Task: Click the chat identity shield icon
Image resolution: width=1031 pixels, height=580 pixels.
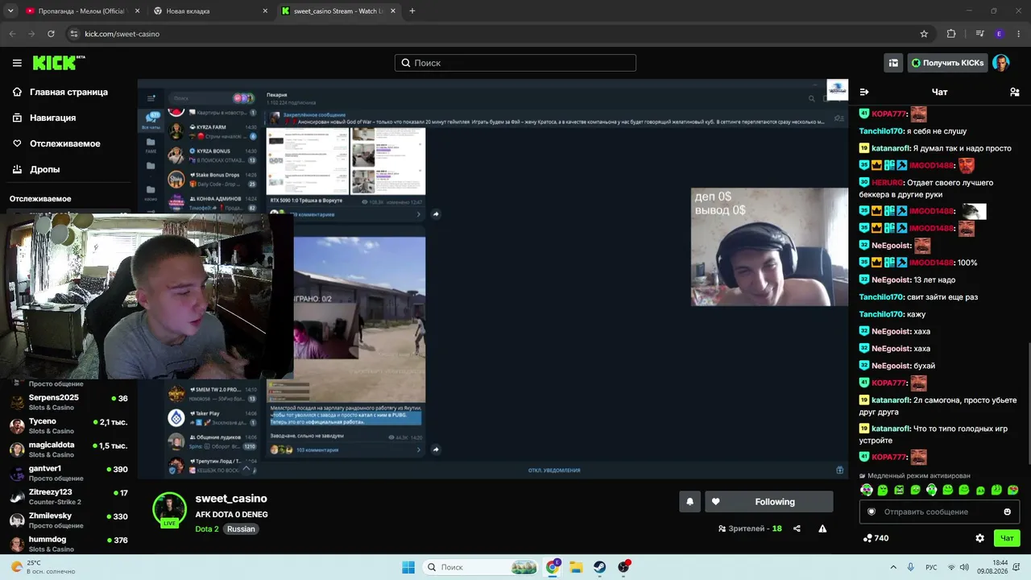Action: tap(871, 512)
